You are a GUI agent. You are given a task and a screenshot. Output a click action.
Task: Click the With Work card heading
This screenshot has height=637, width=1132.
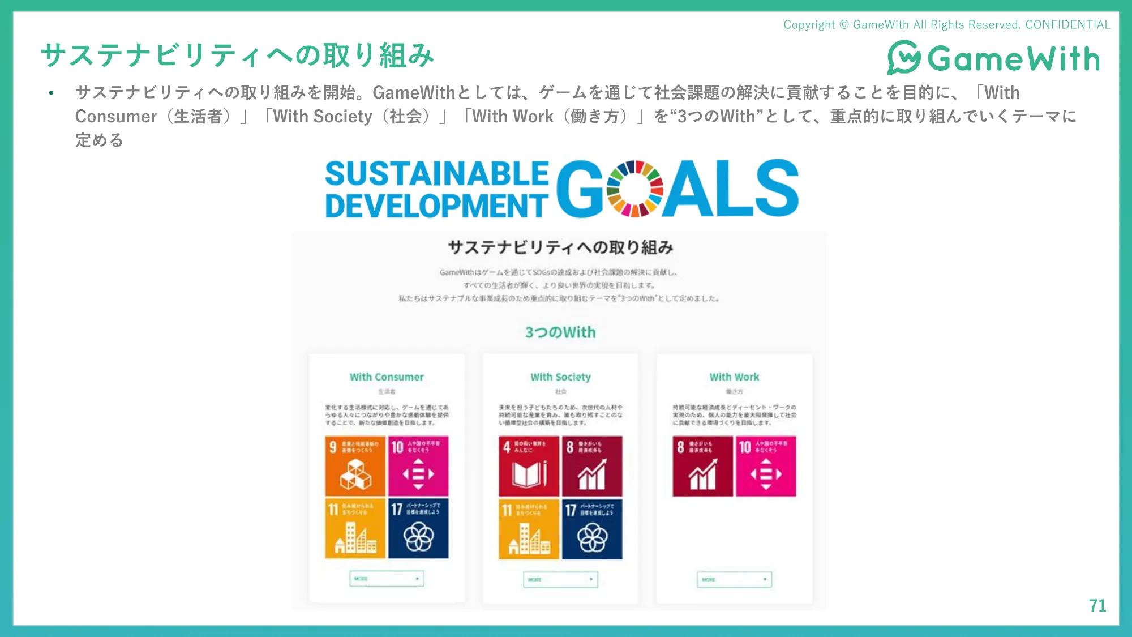coord(734,377)
